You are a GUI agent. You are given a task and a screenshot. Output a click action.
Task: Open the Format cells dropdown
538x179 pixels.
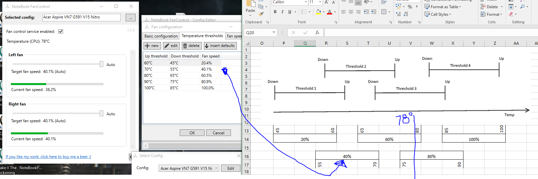(501, 14)
